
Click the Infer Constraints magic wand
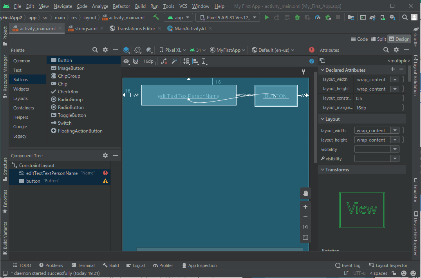(x=175, y=61)
